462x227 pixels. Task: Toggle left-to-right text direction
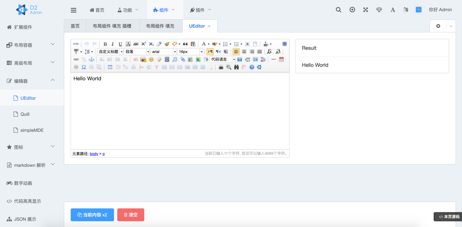coord(210,52)
